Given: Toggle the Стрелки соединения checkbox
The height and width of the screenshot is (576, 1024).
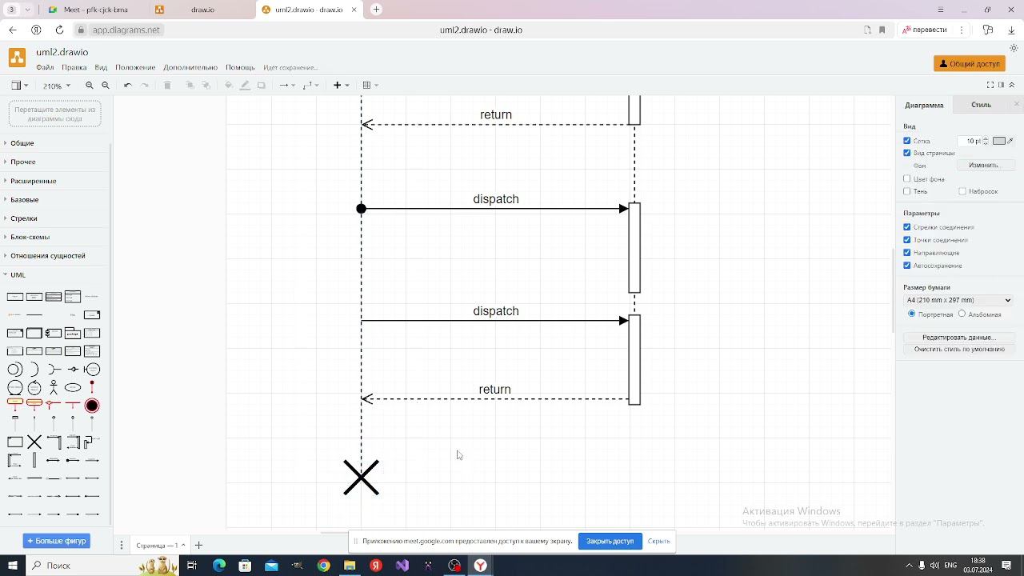Looking at the screenshot, I should click(907, 227).
